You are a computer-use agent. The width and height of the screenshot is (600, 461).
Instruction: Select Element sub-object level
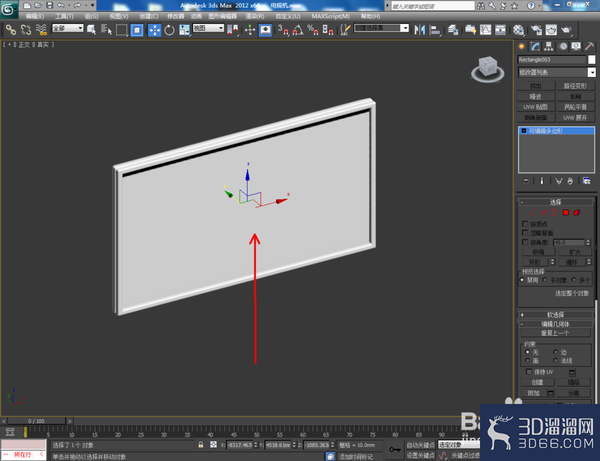click(x=577, y=212)
